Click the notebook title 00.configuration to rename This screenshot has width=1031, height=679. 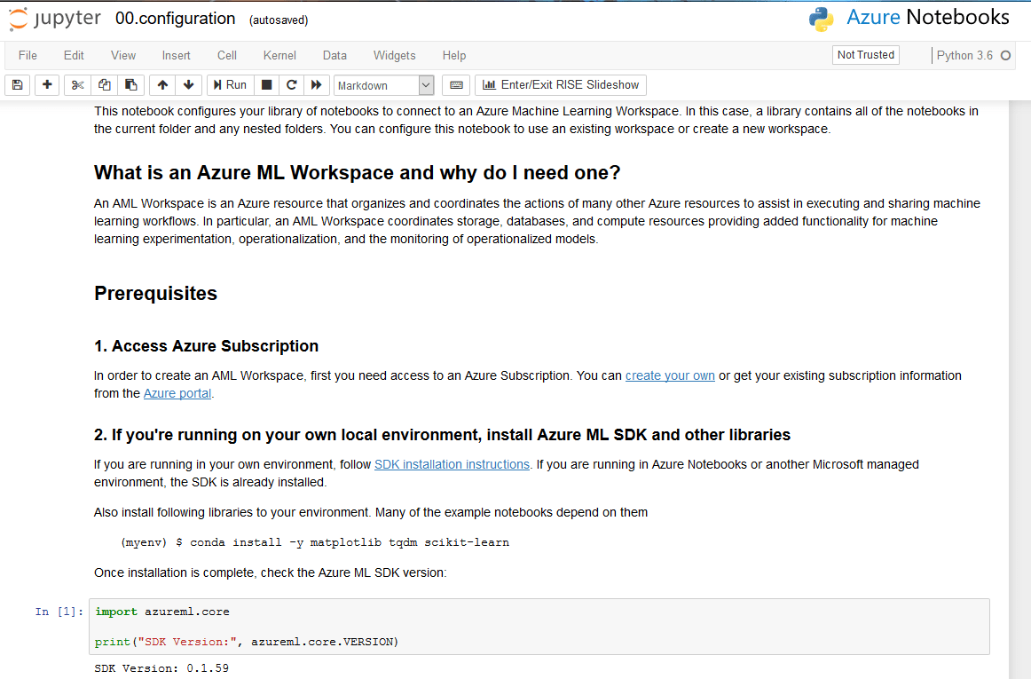click(x=175, y=18)
